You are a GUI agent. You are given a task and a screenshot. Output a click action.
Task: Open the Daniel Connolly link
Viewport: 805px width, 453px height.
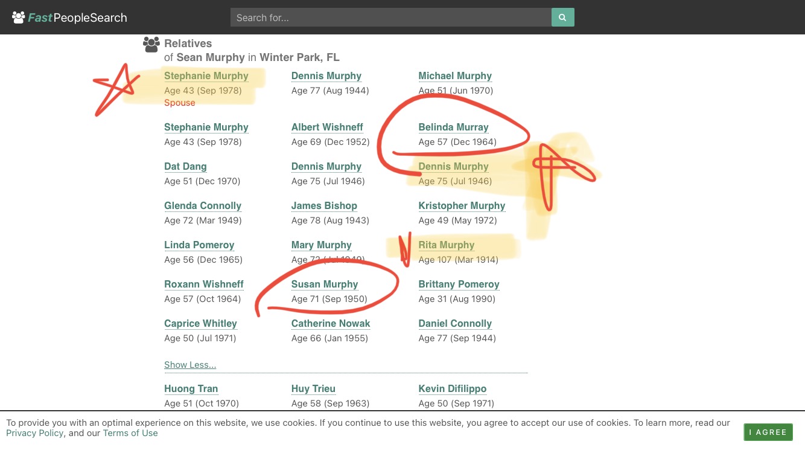click(x=455, y=324)
